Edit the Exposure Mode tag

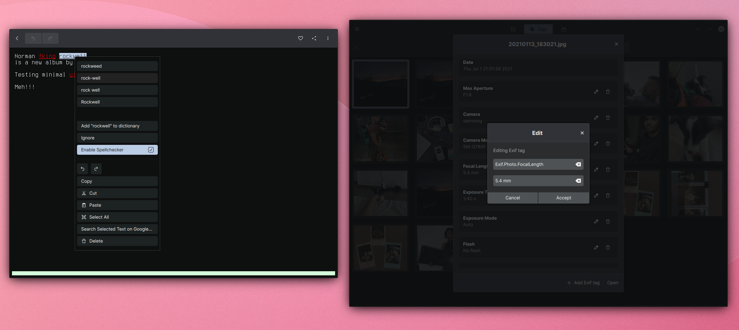click(596, 221)
